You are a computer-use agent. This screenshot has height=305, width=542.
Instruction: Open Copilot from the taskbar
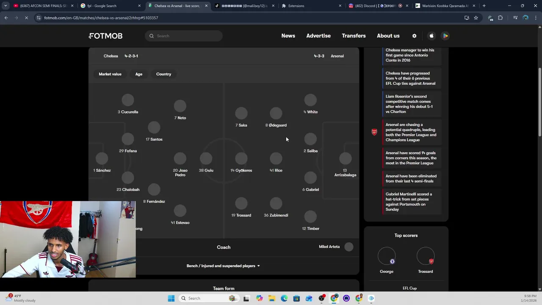(x=259, y=298)
